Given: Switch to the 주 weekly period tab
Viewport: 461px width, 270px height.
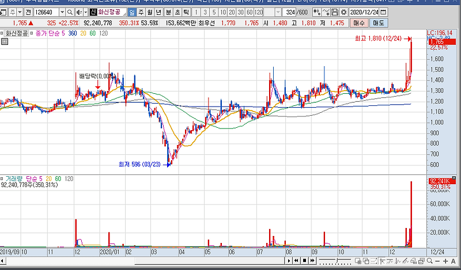Looking at the screenshot, I should point(141,12).
